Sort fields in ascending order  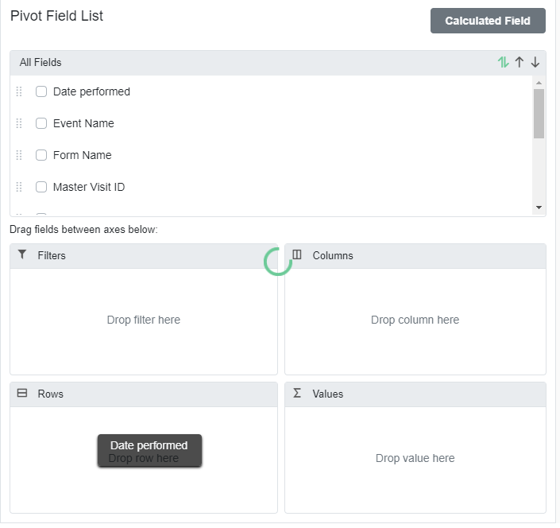coord(519,62)
